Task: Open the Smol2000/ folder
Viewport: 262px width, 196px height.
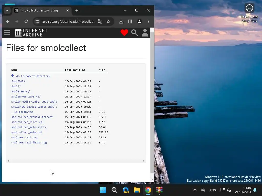Action: tap(18, 81)
